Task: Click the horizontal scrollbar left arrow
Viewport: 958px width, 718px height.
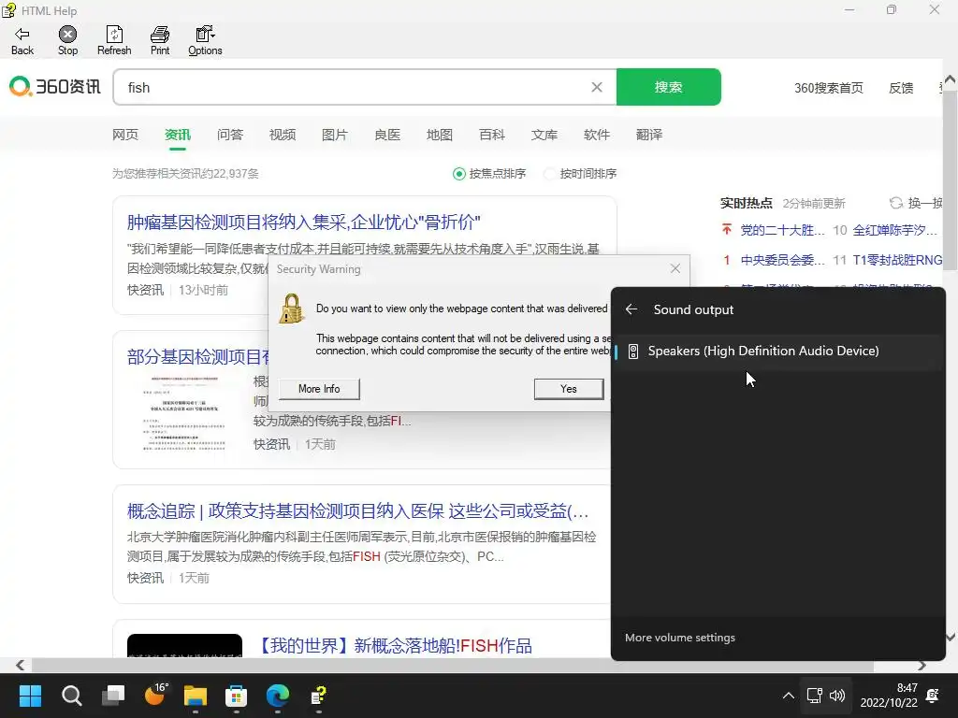Action: click(21, 665)
